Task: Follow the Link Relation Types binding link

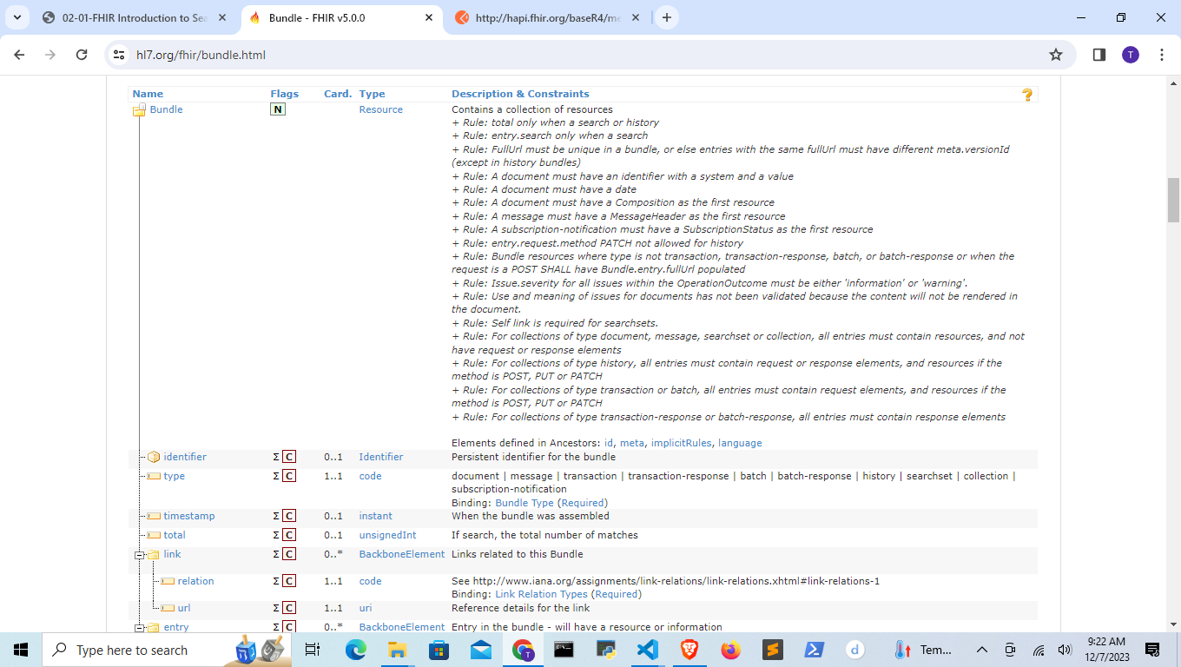Action: [542, 594]
